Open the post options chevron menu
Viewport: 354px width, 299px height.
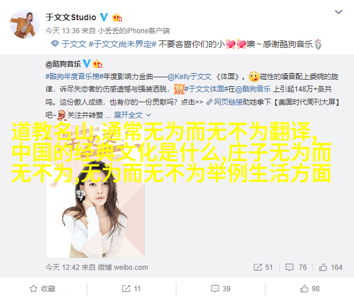point(338,12)
